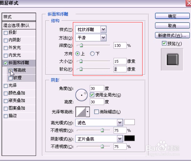191x161 pixels.
Task: Open the 高光模式 dropdown showing 滤色
Action: (99, 123)
